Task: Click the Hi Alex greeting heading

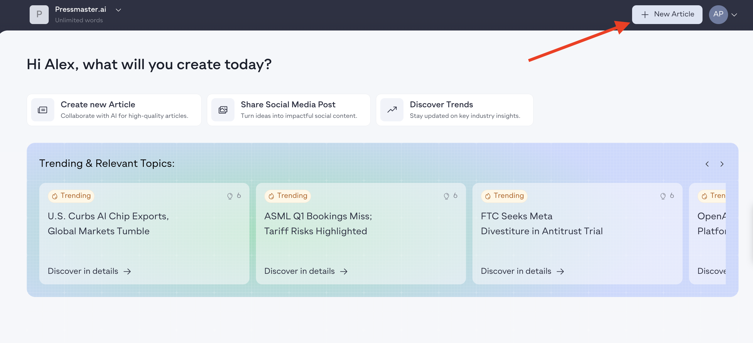Action: click(x=149, y=64)
